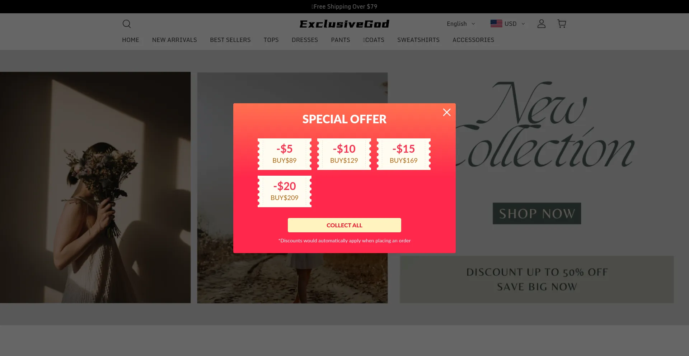Open the DRESSES category
Image resolution: width=689 pixels, height=356 pixels.
point(305,40)
